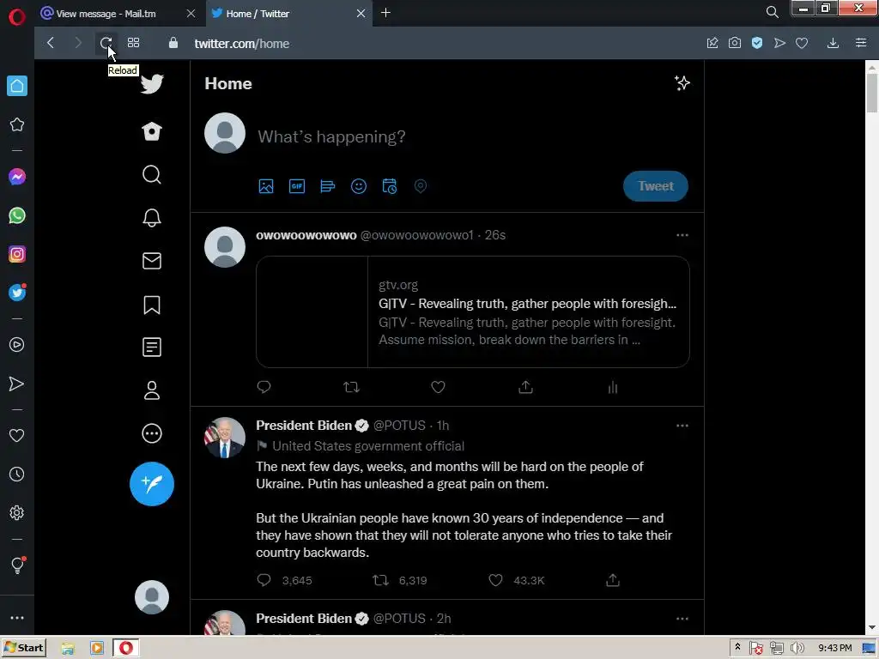Image resolution: width=879 pixels, height=659 pixels.
Task: Open the Opera taskbar button
Action: [125, 648]
